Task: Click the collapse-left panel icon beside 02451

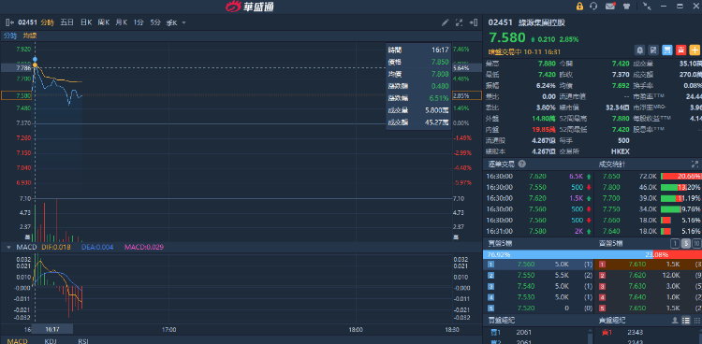Action: tap(9, 22)
